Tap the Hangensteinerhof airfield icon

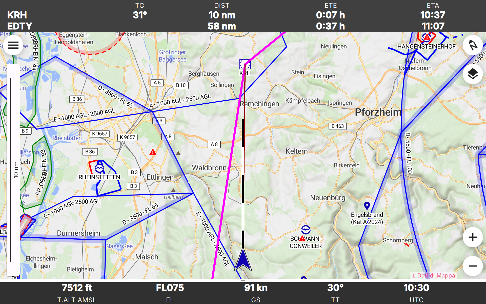(x=427, y=38)
